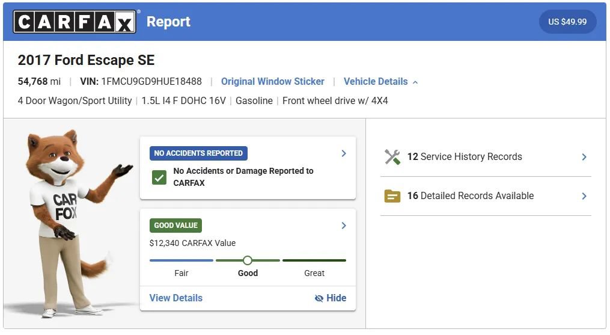This screenshot has height=335, width=610.
Task: Click the NO ACCIDENTS REPORTED badge
Action: pyautogui.click(x=198, y=153)
